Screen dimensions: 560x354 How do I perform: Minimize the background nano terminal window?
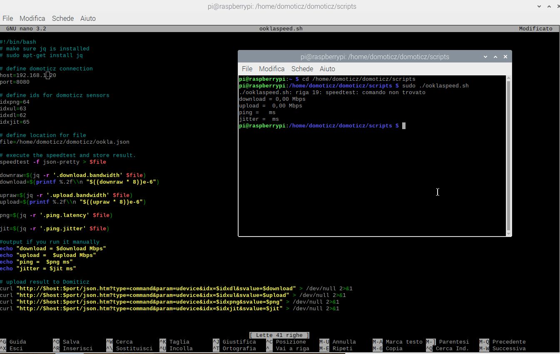539,7
